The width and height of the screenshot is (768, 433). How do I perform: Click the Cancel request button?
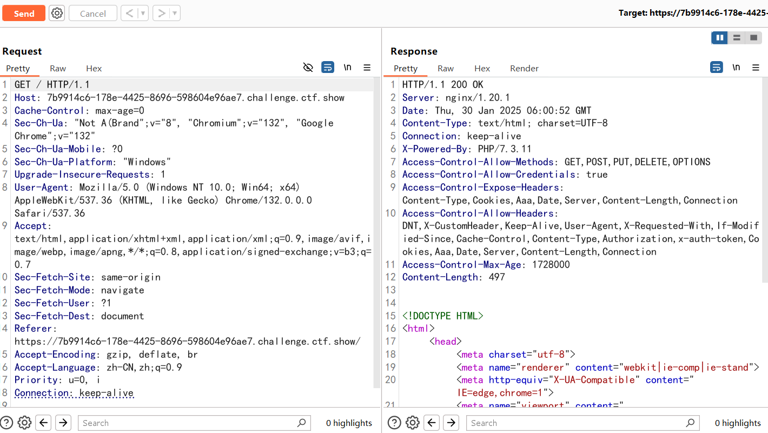92,14
